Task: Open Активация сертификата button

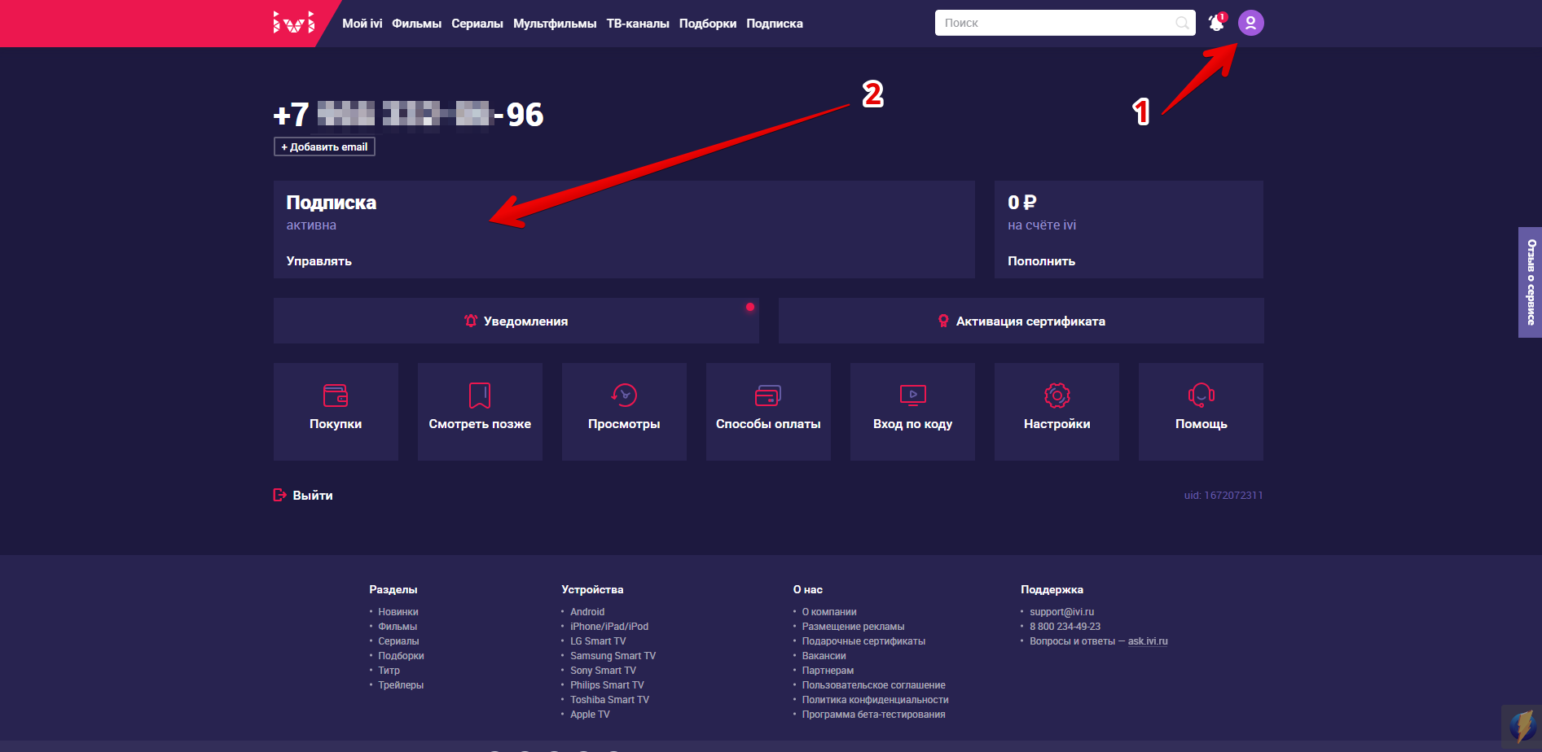Action: (1021, 321)
